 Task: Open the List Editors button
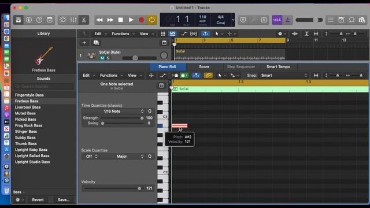click(x=331, y=20)
